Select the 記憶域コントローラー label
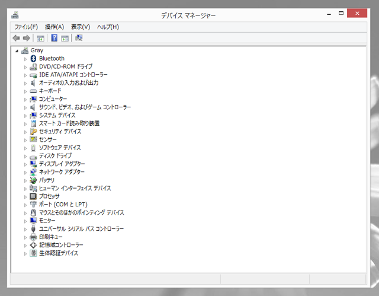Viewport: 379px width, 296px height. 61,245
